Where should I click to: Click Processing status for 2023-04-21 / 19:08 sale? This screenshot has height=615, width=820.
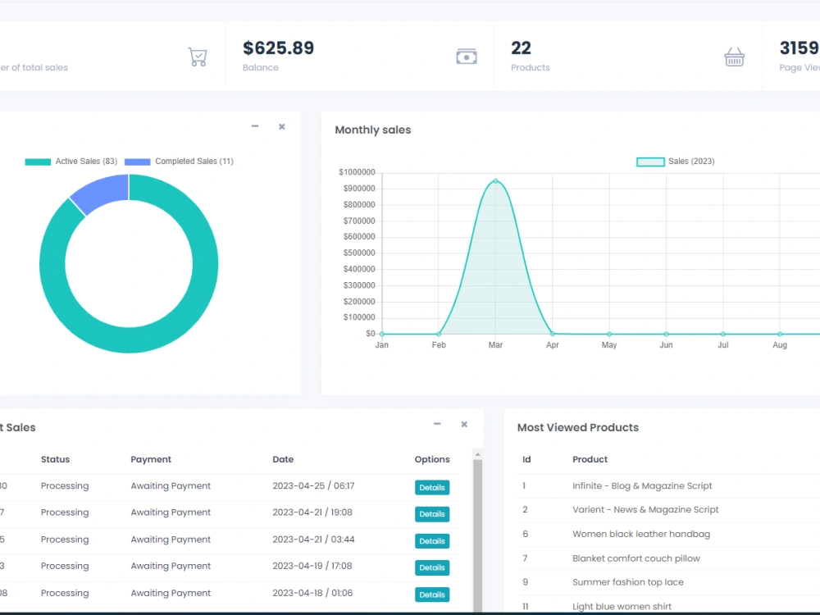tap(65, 512)
